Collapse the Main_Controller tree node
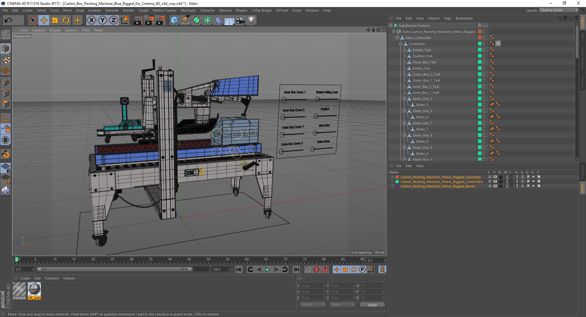The width and height of the screenshot is (586, 317). tap(397, 38)
